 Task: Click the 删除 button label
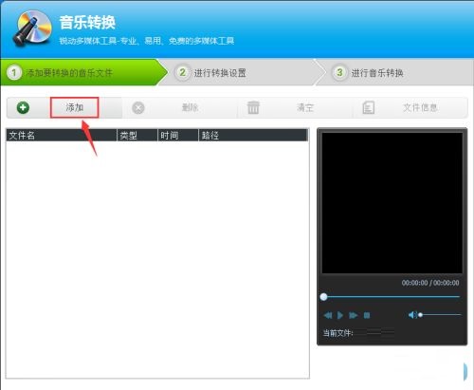(190, 107)
